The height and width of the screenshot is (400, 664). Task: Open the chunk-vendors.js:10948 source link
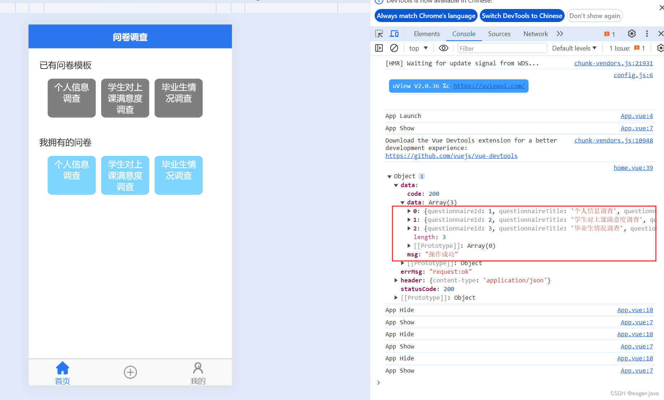(613, 140)
